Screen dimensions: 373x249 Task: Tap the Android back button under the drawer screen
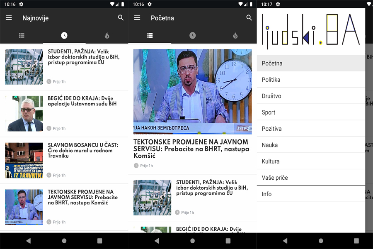click(x=285, y=241)
